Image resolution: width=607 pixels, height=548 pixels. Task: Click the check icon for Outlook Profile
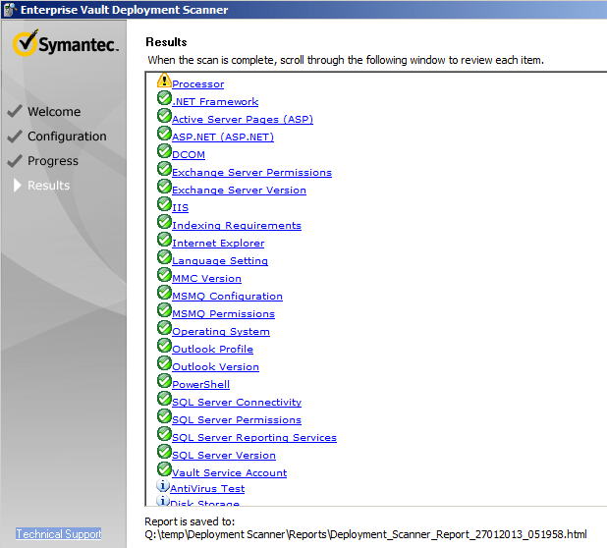(x=164, y=346)
